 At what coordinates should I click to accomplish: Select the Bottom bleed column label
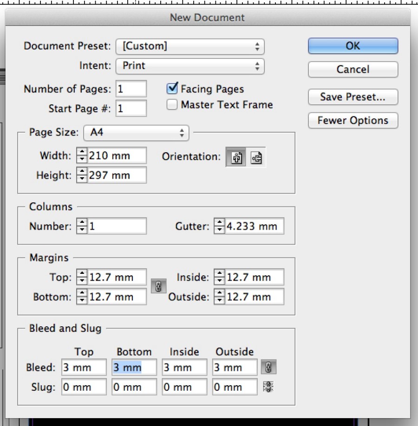(134, 352)
